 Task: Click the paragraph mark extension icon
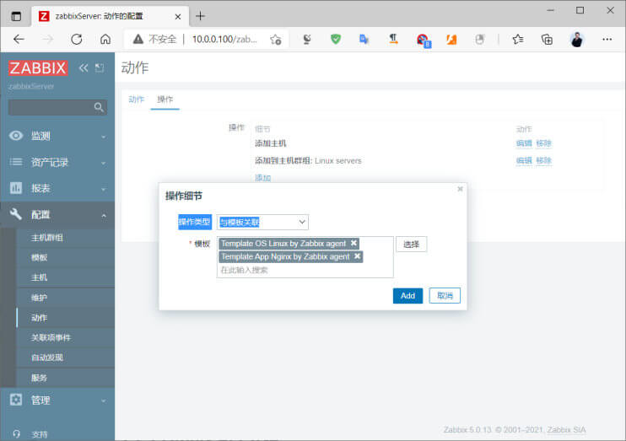coord(393,39)
